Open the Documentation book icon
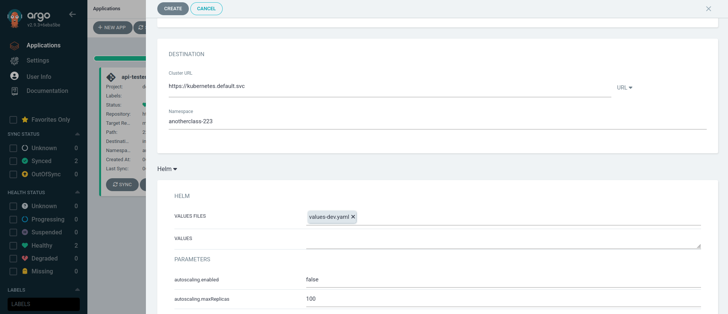The width and height of the screenshot is (728, 314). click(14, 91)
